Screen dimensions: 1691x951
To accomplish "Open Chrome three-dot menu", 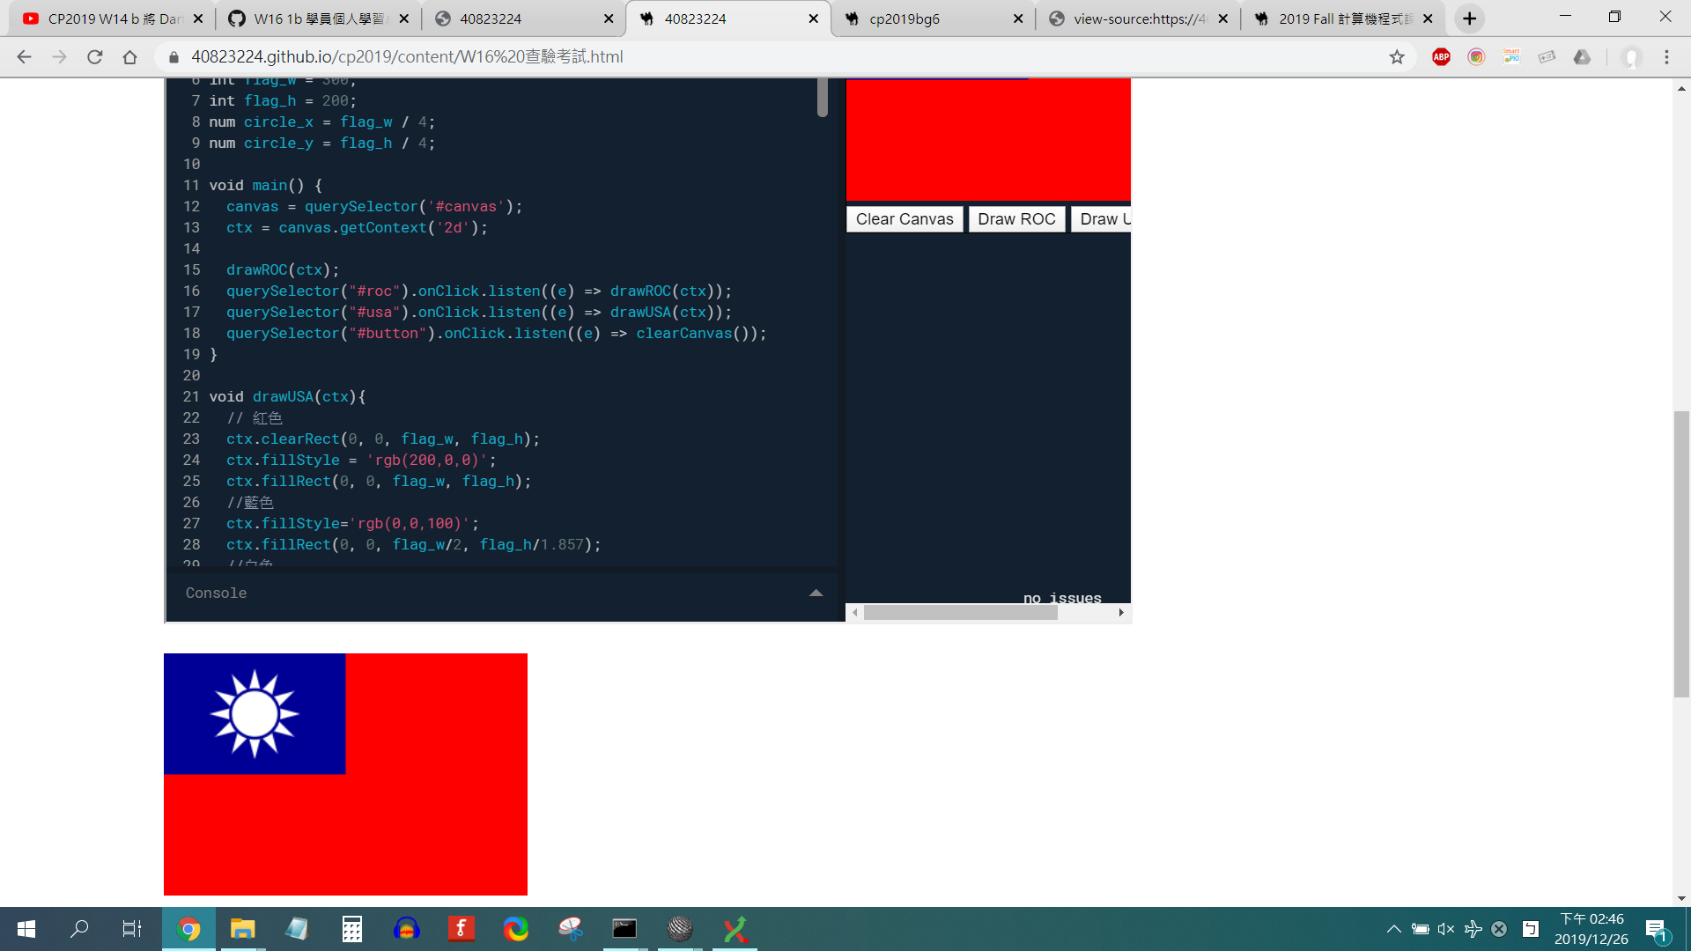I will pos(1666,57).
